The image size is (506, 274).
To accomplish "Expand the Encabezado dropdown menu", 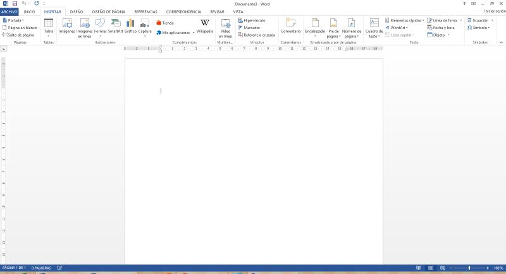I will tap(314, 27).
